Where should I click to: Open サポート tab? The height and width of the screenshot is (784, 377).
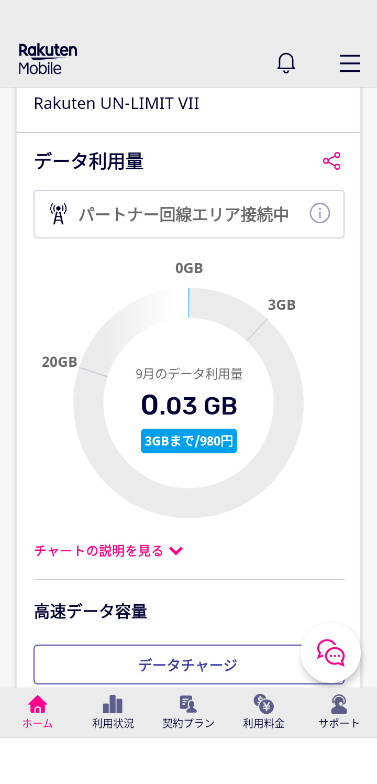339,712
